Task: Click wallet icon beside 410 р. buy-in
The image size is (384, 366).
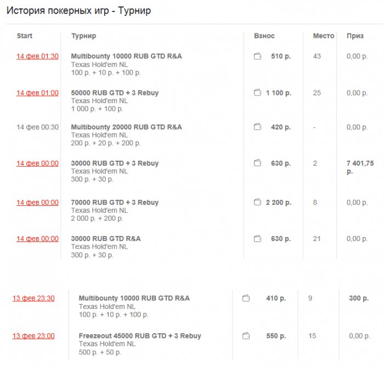Action: [246, 299]
